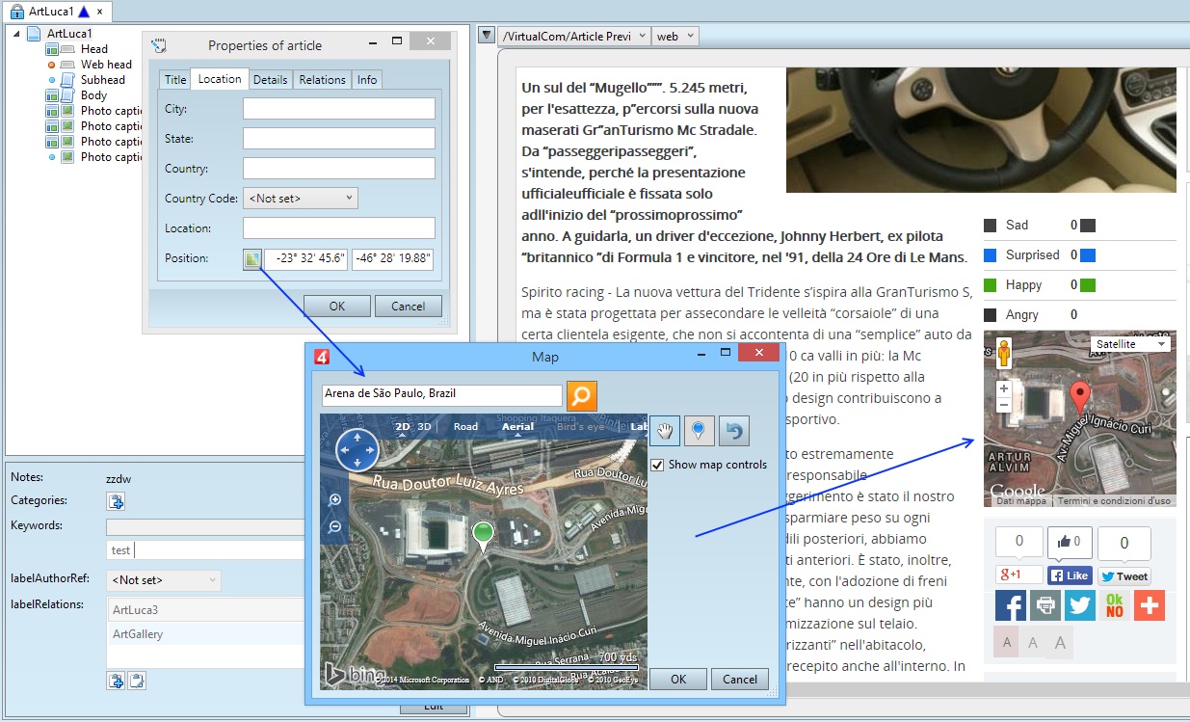The width and height of the screenshot is (1190, 722).
Task: Open the Satellite map type dropdown
Action: coord(1131,344)
